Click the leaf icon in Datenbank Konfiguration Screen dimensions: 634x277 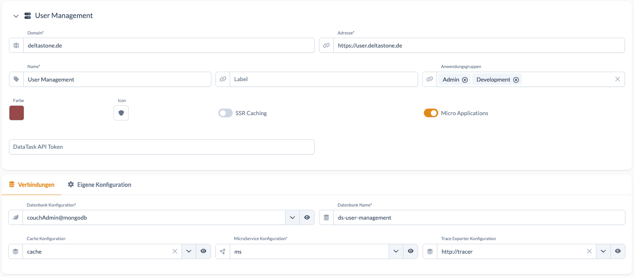click(16, 218)
